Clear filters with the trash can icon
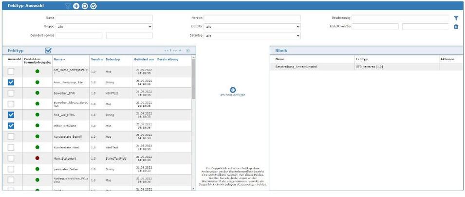465x197 pixels. click(456, 27)
